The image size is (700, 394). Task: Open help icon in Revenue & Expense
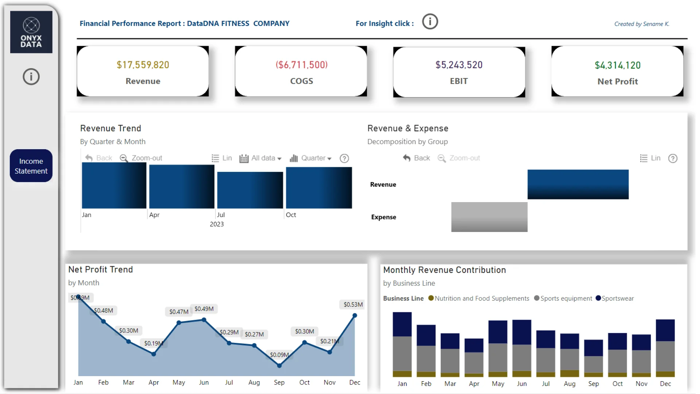coord(673,158)
